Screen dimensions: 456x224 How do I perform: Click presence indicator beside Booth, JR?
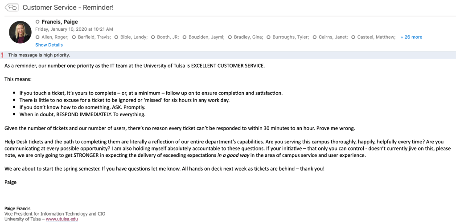(x=153, y=37)
